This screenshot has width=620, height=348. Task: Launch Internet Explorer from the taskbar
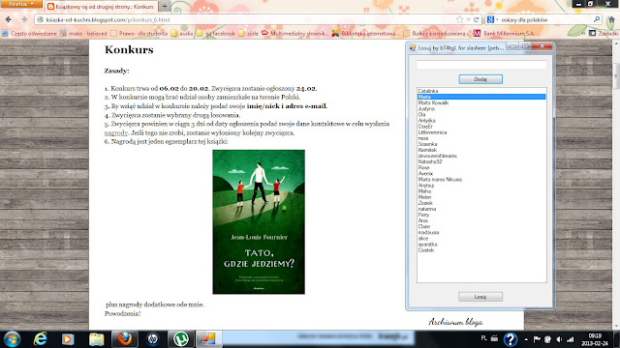coord(41,339)
